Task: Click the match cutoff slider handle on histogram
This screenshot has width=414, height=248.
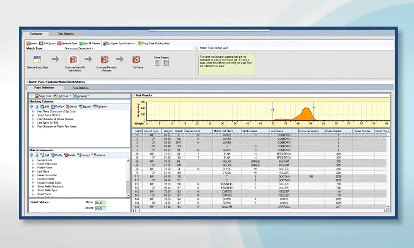Action: 314,107
